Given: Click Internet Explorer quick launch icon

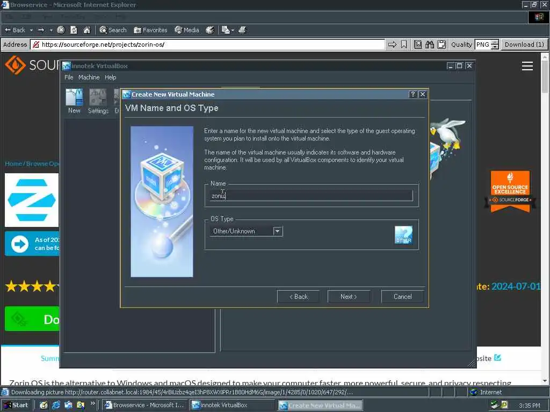Looking at the screenshot, I should 56,405.
